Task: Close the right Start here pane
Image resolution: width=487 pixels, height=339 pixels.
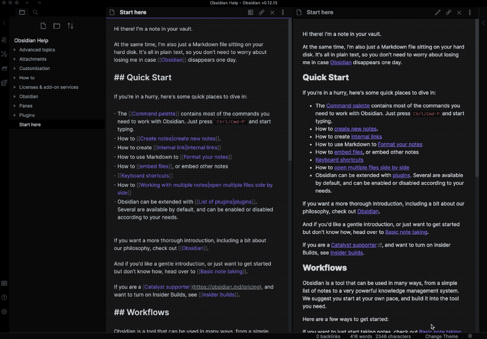Action: [x=459, y=13]
